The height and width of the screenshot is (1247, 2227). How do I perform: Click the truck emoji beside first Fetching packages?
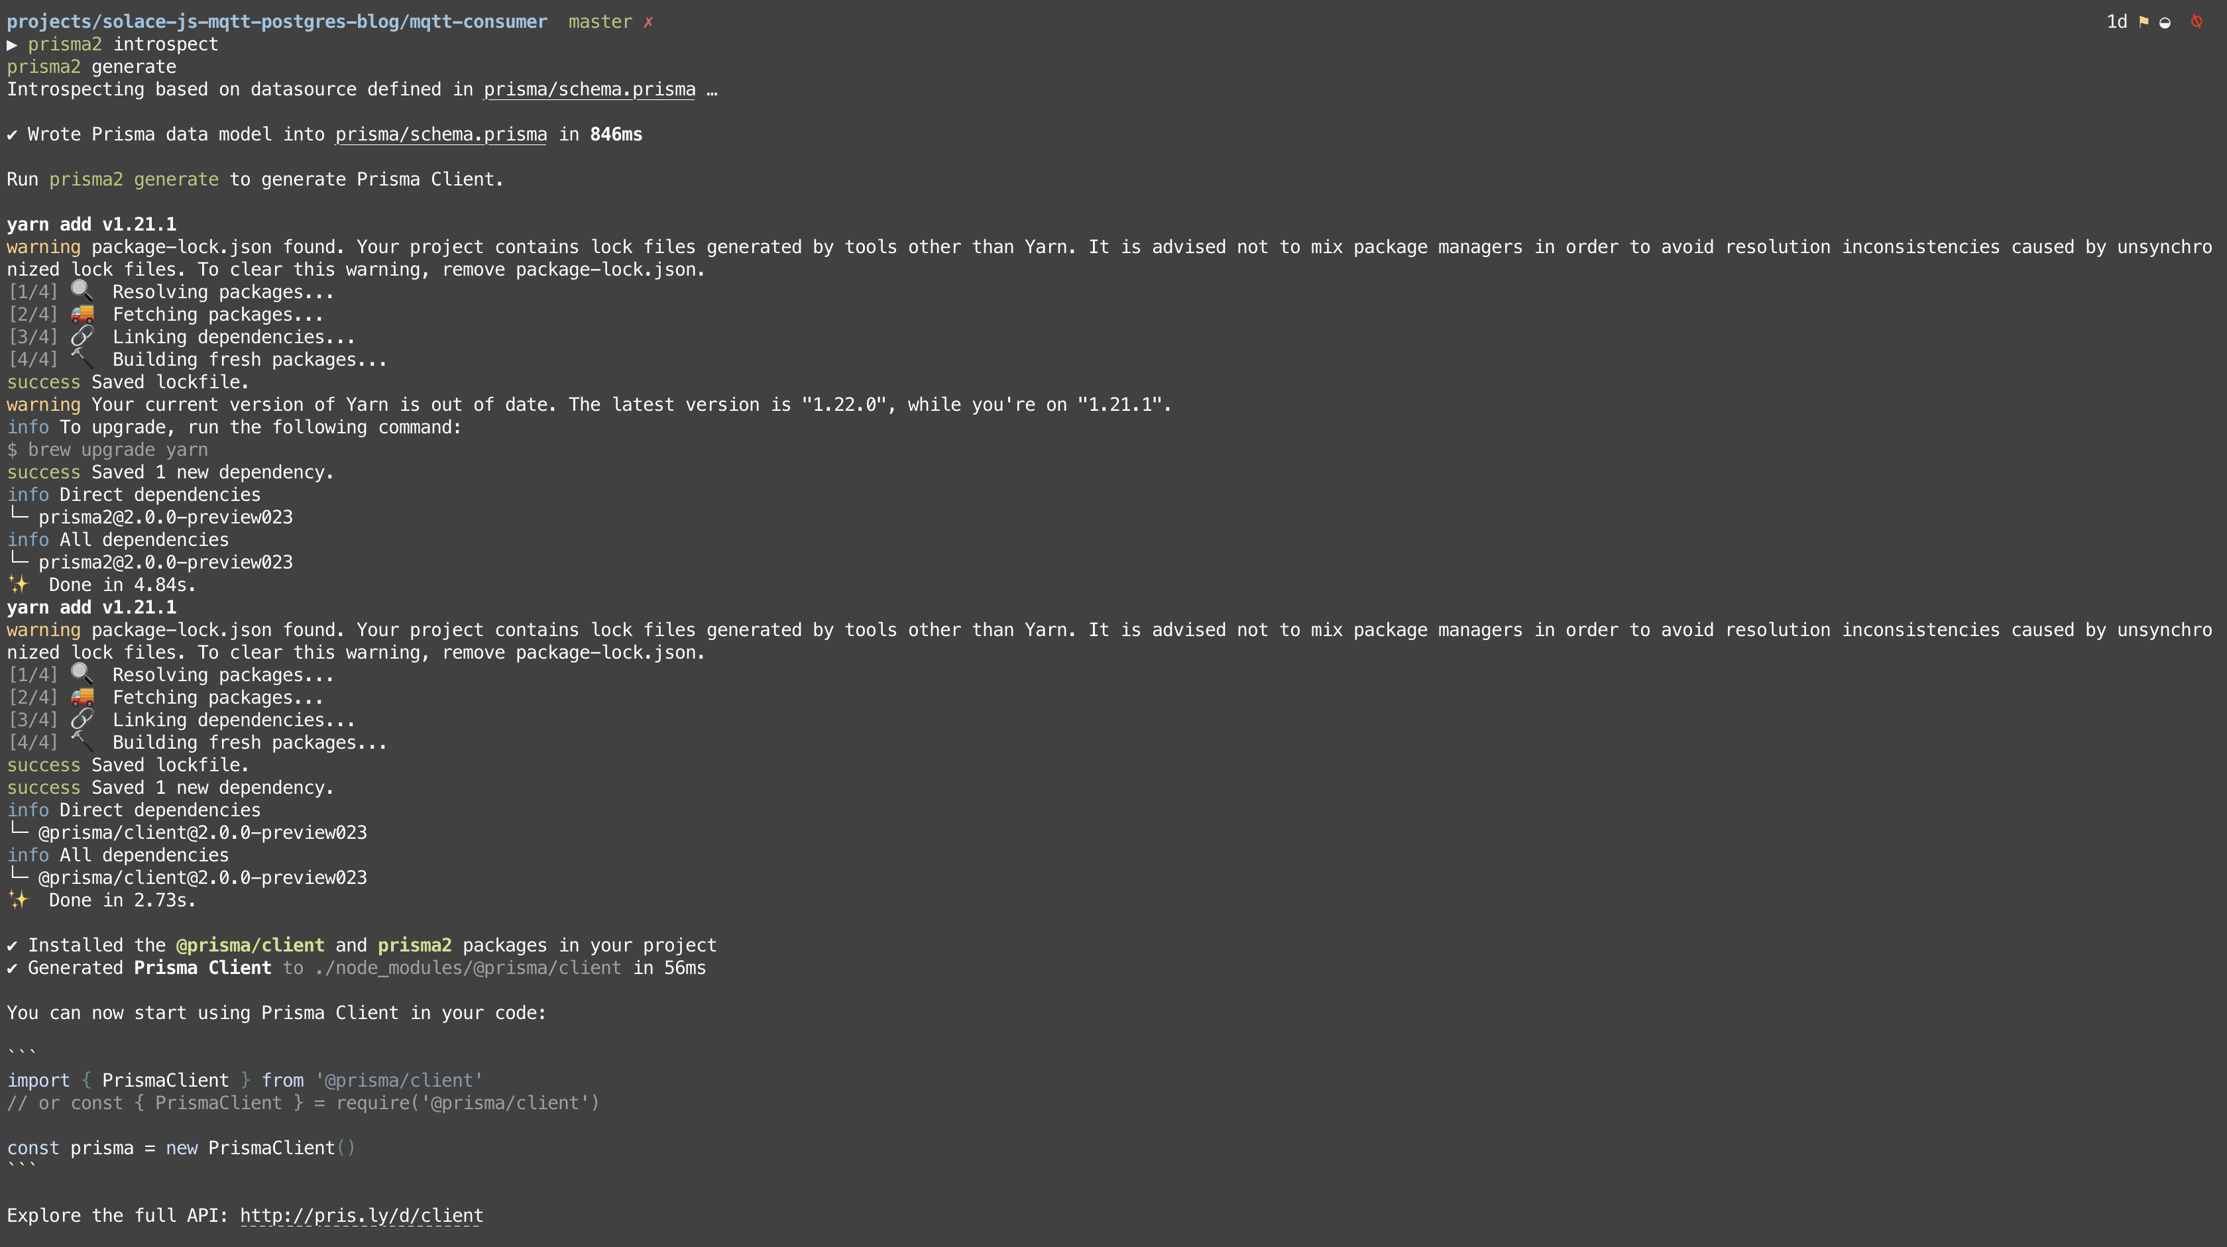click(x=82, y=313)
